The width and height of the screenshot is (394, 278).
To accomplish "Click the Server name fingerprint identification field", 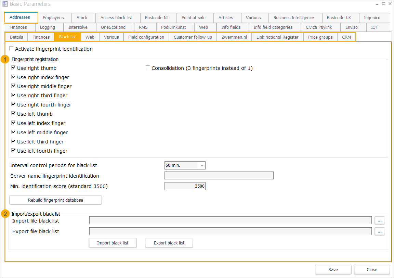I will click(x=219, y=176).
